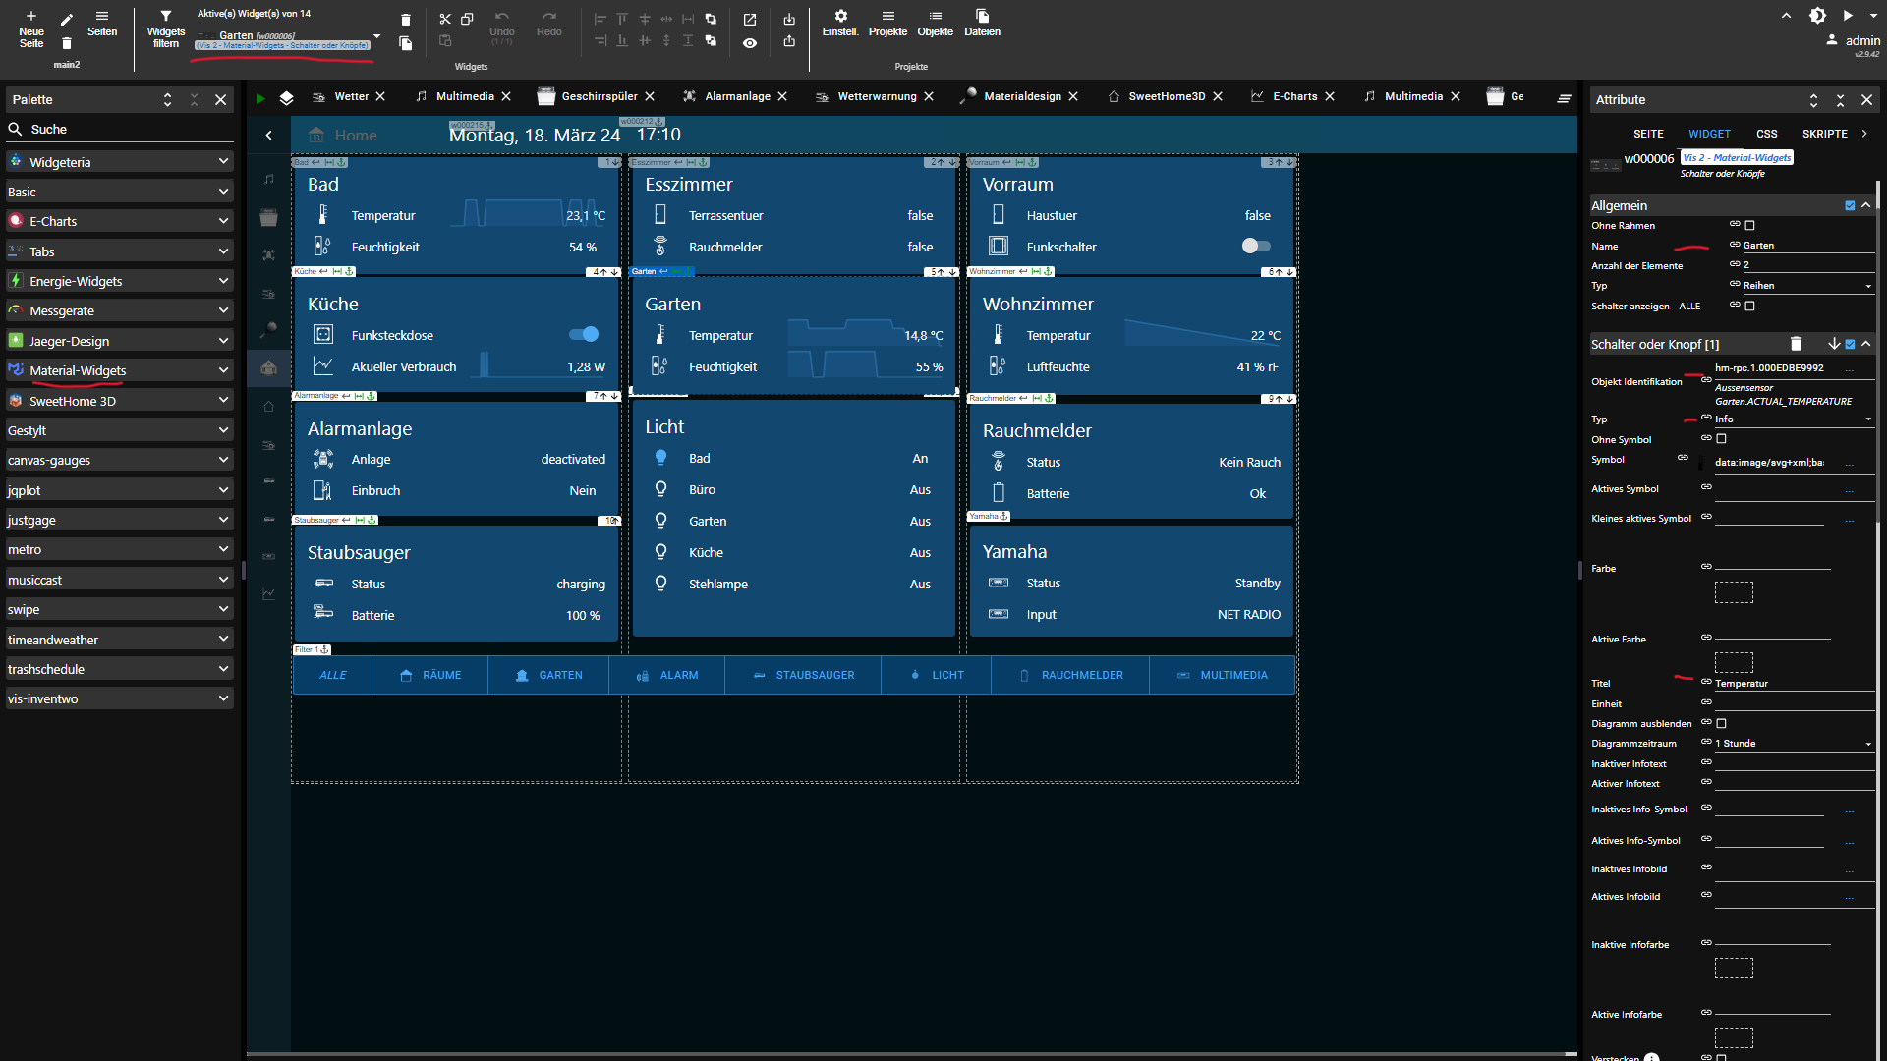1887x1061 pixels.
Task: Browse object ID with the ... button
Action: coord(1850,368)
